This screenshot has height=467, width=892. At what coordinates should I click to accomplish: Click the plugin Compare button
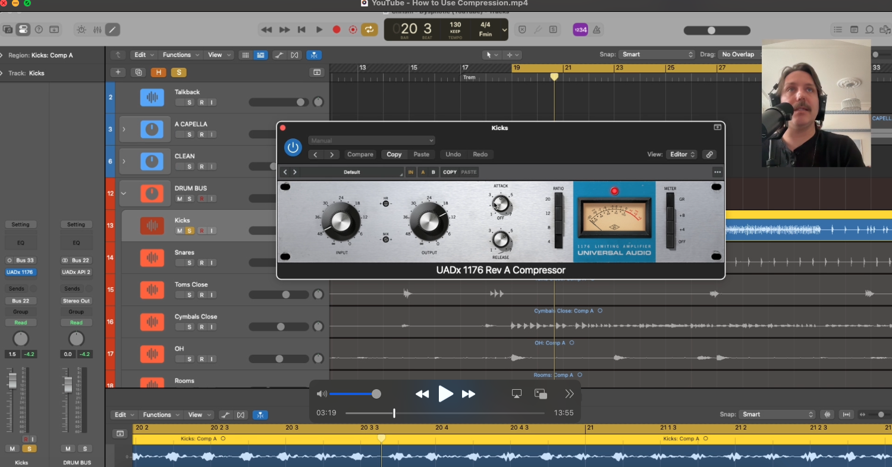pos(360,154)
